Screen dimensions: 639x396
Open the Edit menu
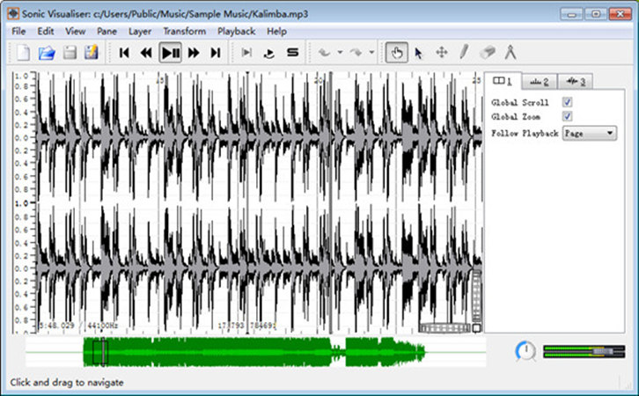[45, 32]
